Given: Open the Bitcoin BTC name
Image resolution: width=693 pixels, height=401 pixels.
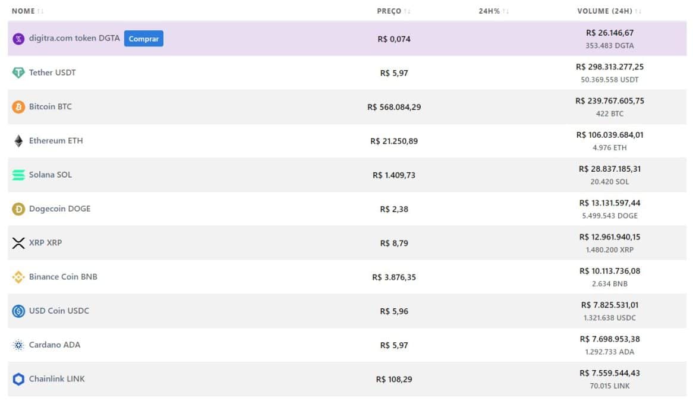Looking at the screenshot, I should click(51, 106).
